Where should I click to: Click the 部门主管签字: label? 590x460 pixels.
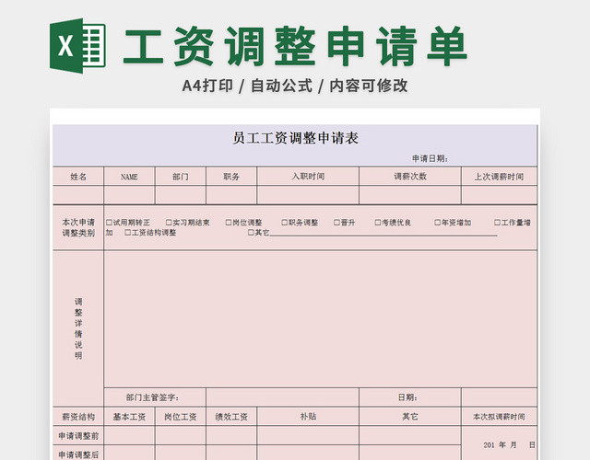(152, 397)
